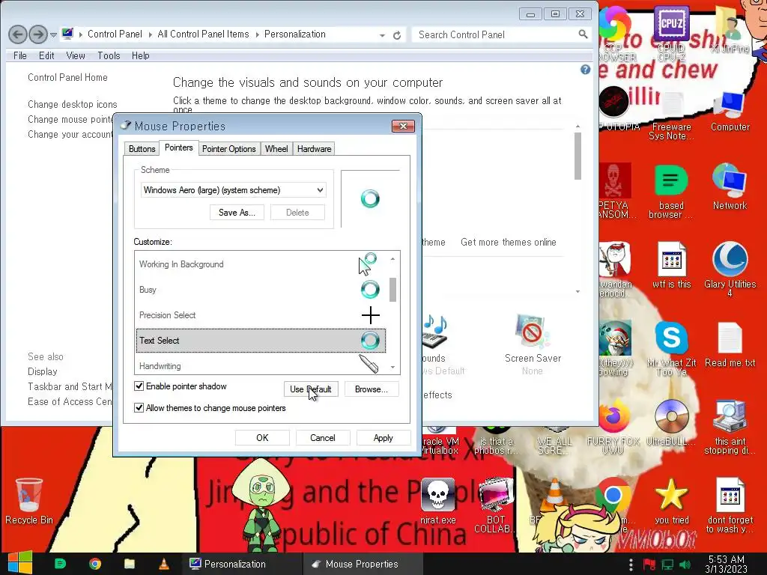Click Customize list scroll-down arrow

392,367
